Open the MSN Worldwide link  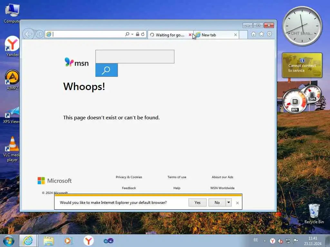(x=222, y=188)
